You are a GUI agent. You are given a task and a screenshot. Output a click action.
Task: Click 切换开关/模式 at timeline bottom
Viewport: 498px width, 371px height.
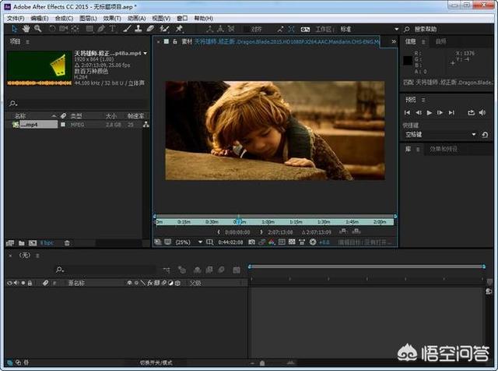(156, 363)
